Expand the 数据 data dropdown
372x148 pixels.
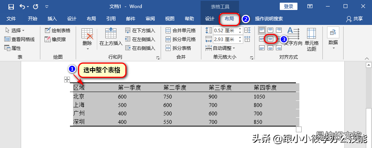click(333, 38)
